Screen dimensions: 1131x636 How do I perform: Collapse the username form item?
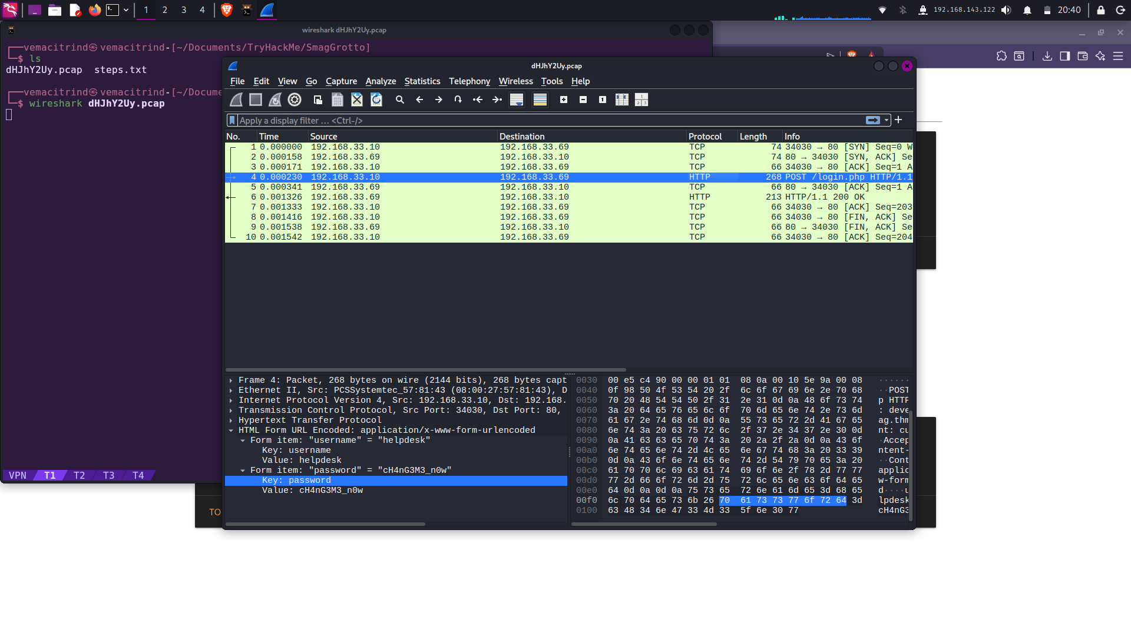tap(243, 440)
